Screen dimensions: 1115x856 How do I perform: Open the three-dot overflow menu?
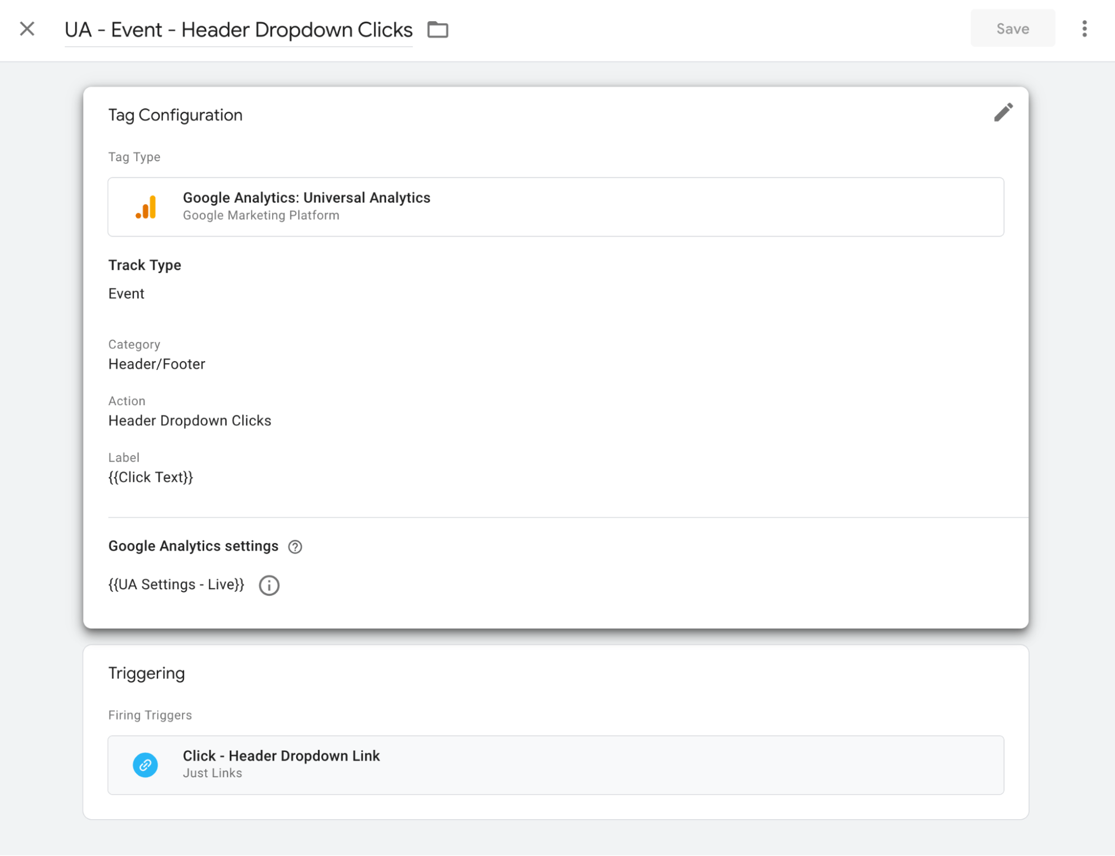tap(1084, 28)
